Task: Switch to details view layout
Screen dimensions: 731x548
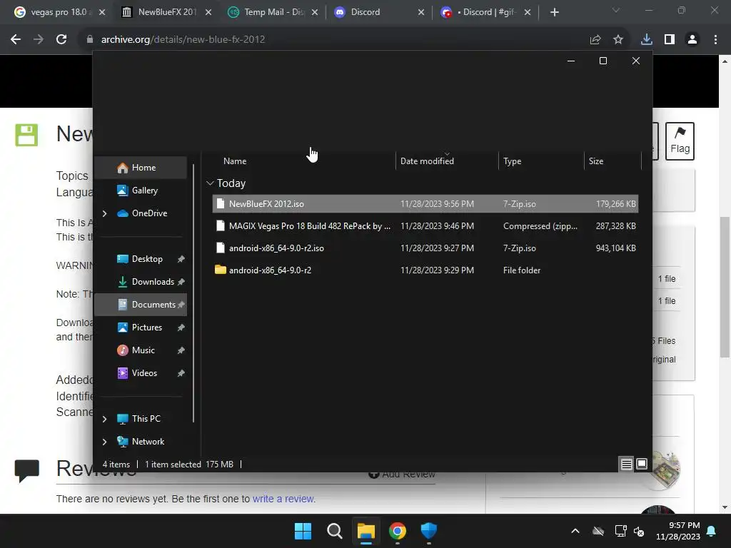Action: point(626,464)
